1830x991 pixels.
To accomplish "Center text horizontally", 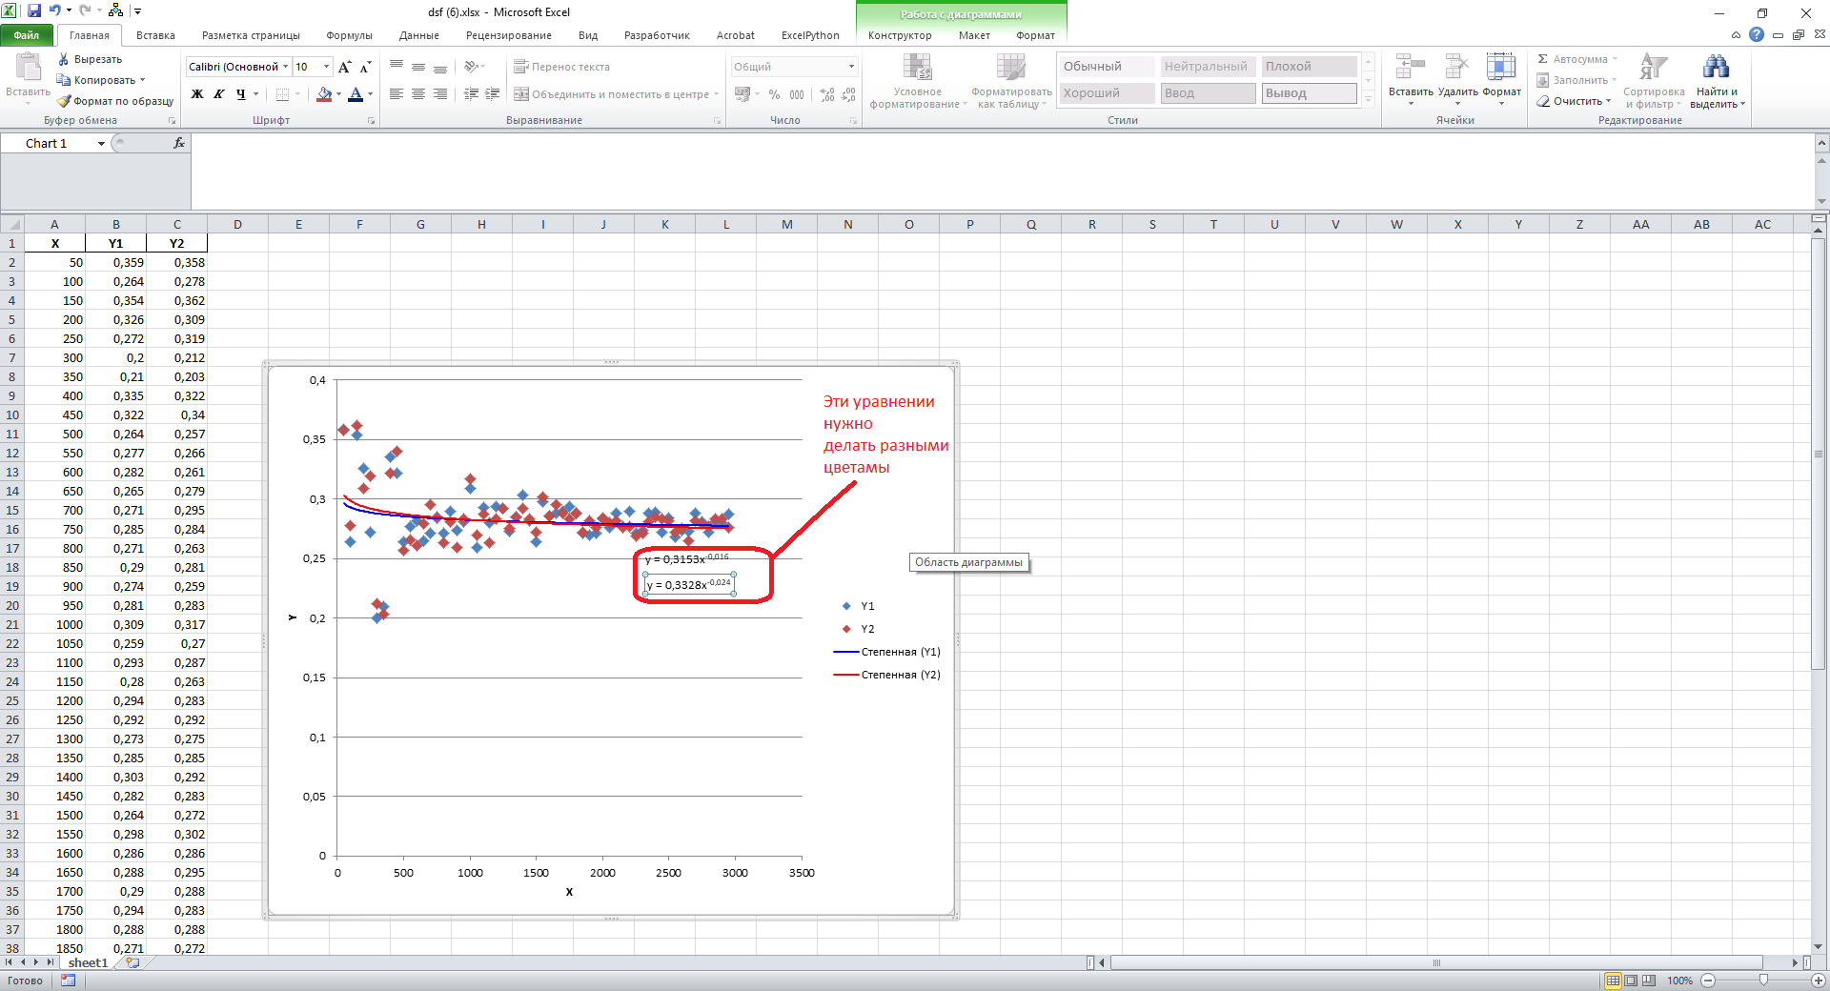I will 418,94.
